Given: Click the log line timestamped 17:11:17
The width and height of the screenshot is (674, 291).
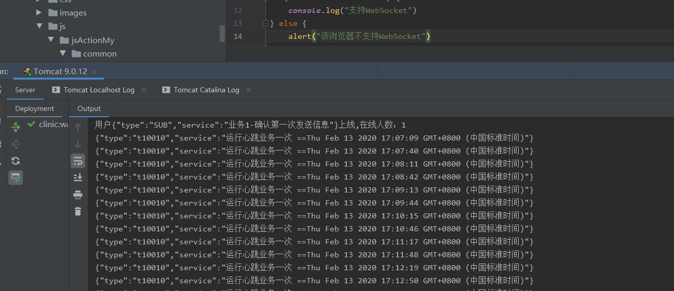Looking at the screenshot, I should pyautogui.click(x=314, y=242).
